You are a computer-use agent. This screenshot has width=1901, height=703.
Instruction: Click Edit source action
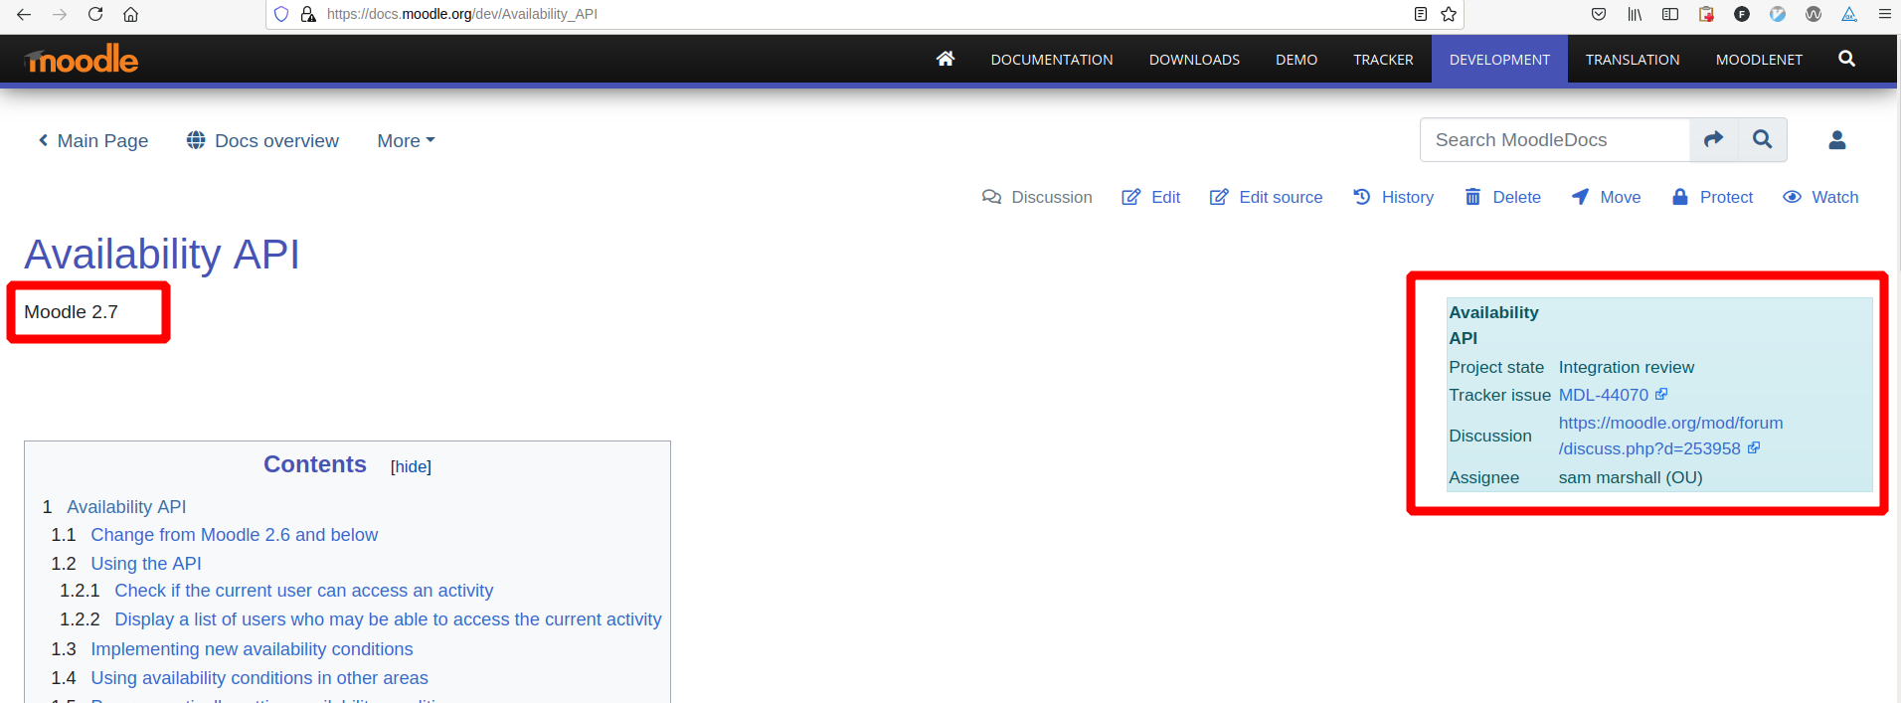(1266, 197)
